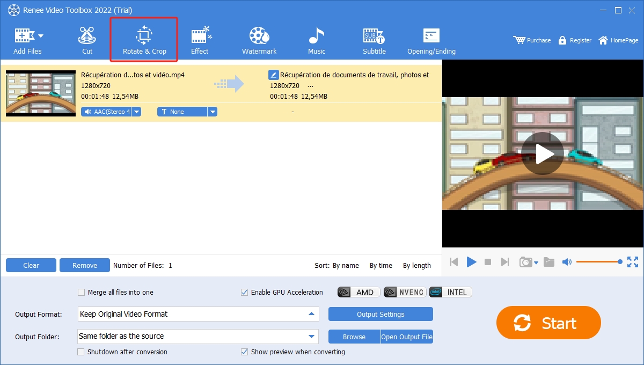Viewport: 644px width, 365px height.
Task: Open the Music tool
Action: [316, 39]
